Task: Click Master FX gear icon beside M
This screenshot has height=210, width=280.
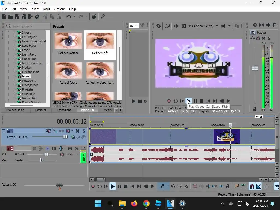Action: pos(258,38)
